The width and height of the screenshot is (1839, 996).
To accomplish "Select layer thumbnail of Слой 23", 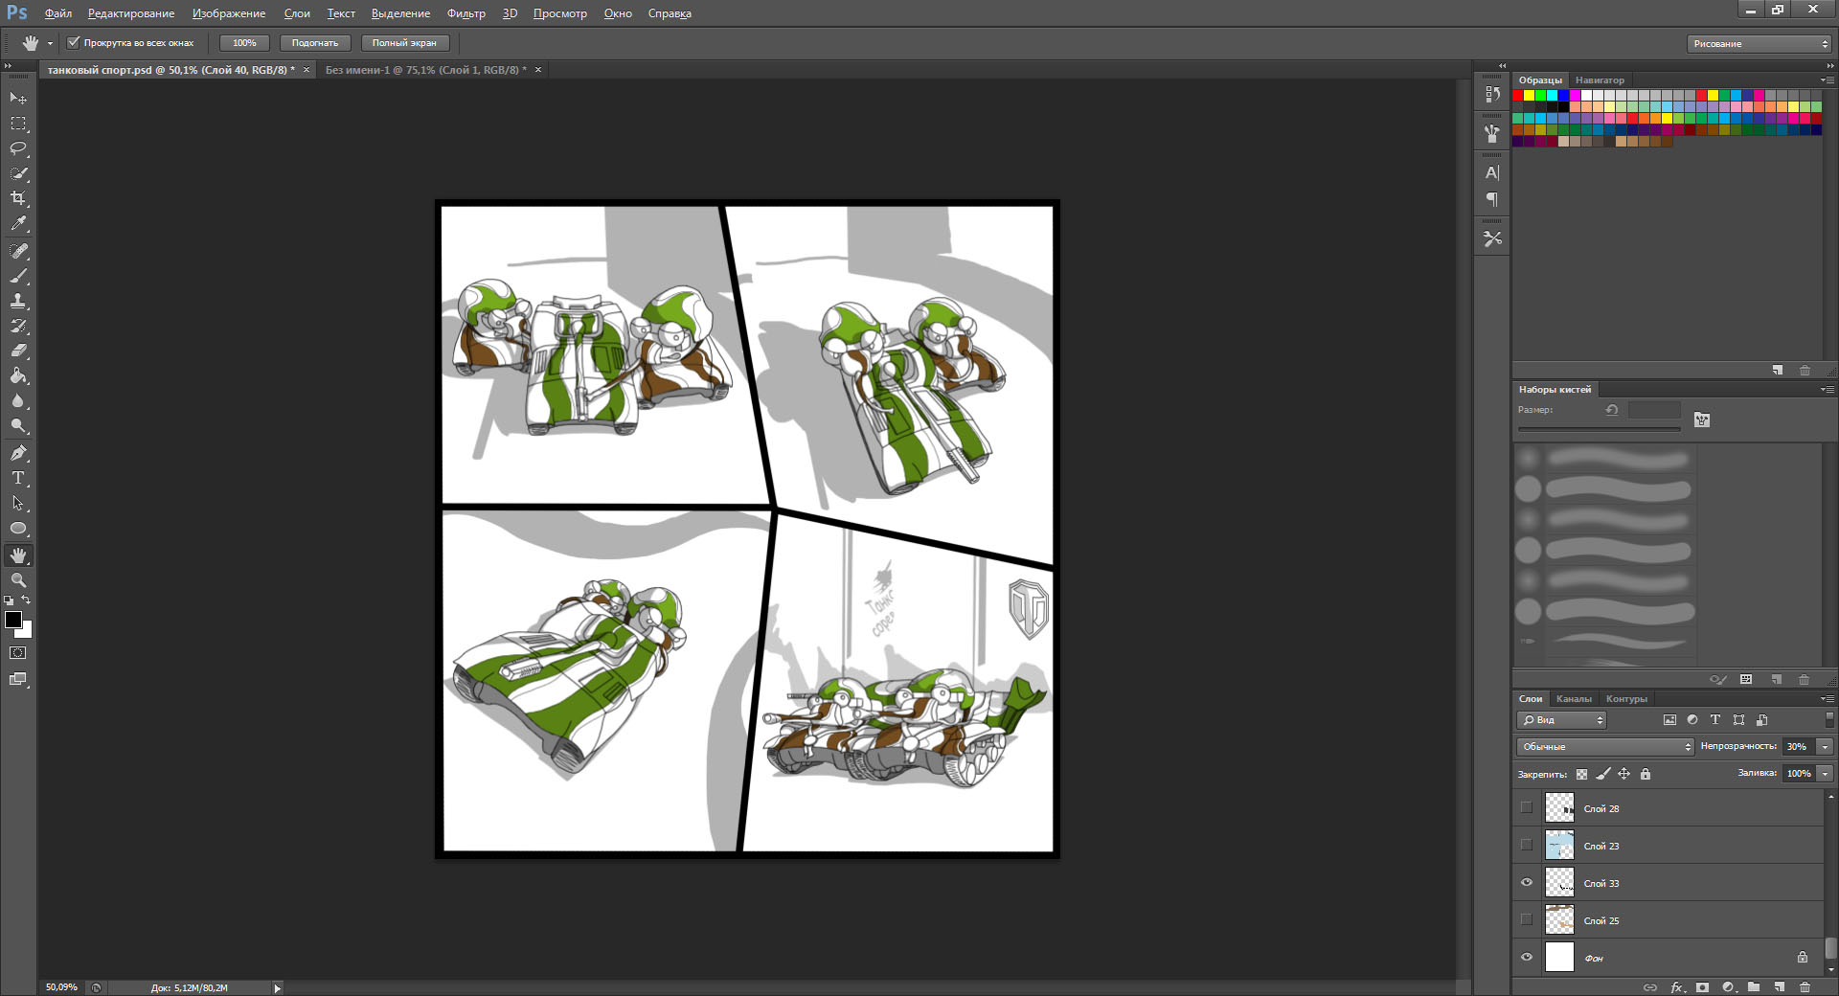I will (1559, 845).
